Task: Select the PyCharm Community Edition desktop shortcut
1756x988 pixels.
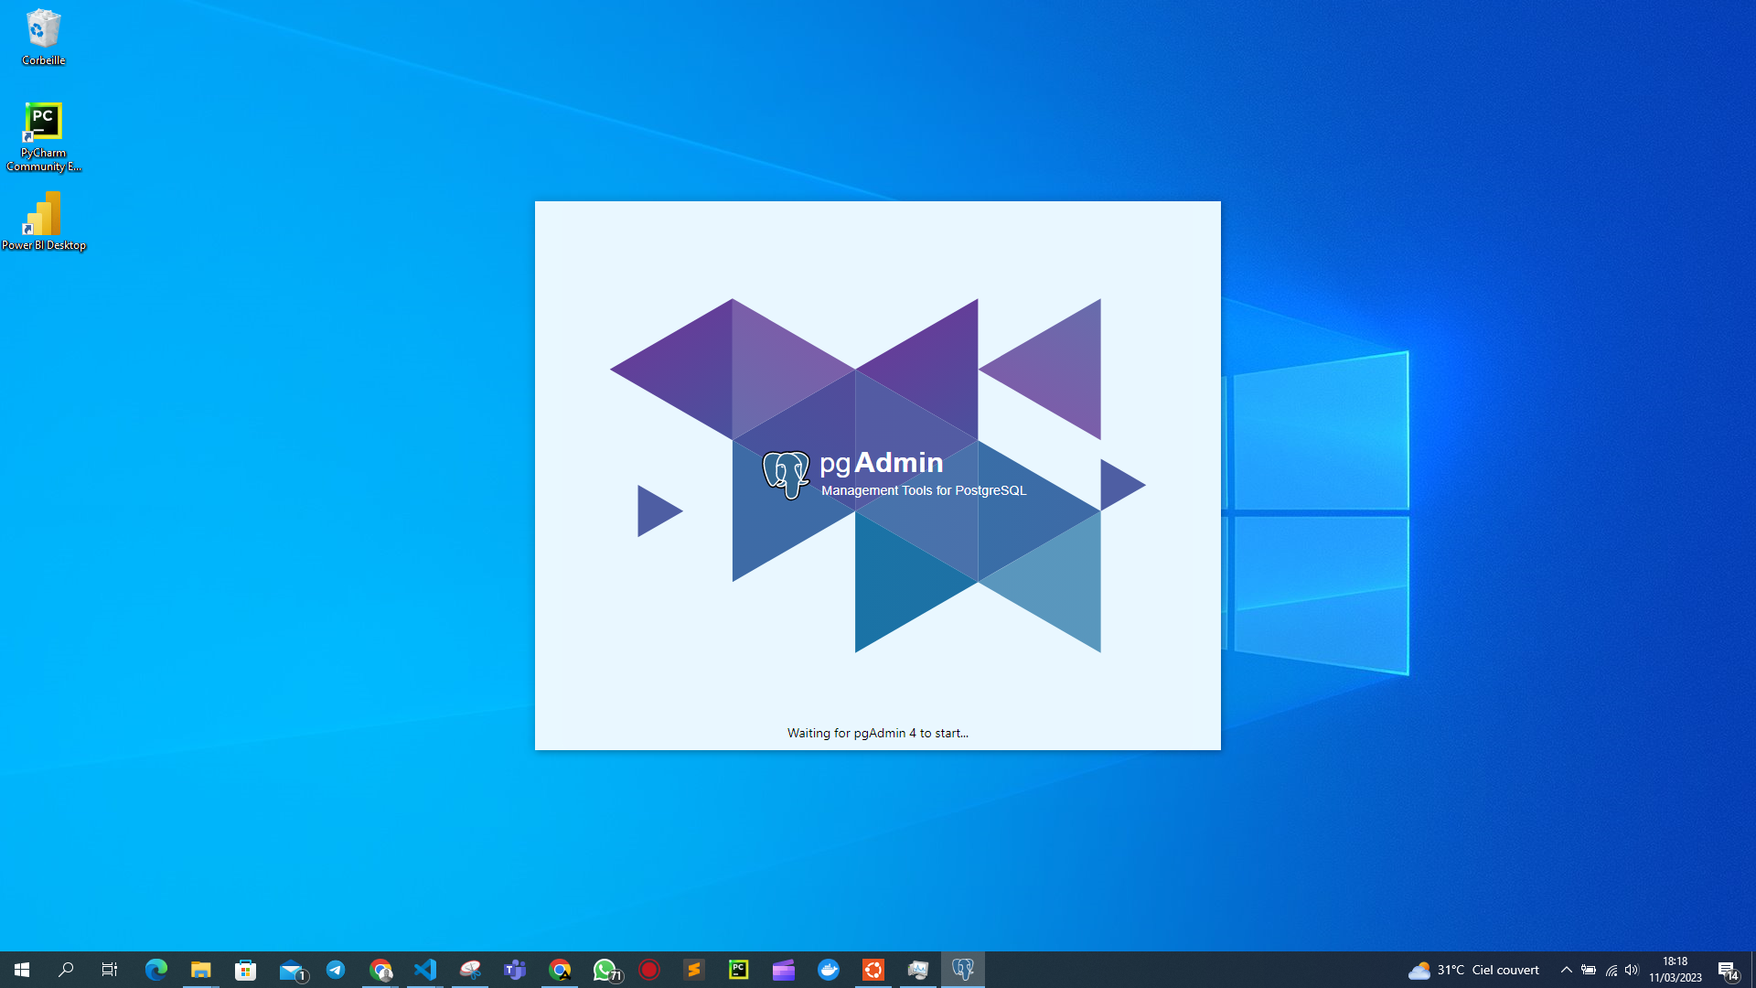Action: click(x=43, y=136)
